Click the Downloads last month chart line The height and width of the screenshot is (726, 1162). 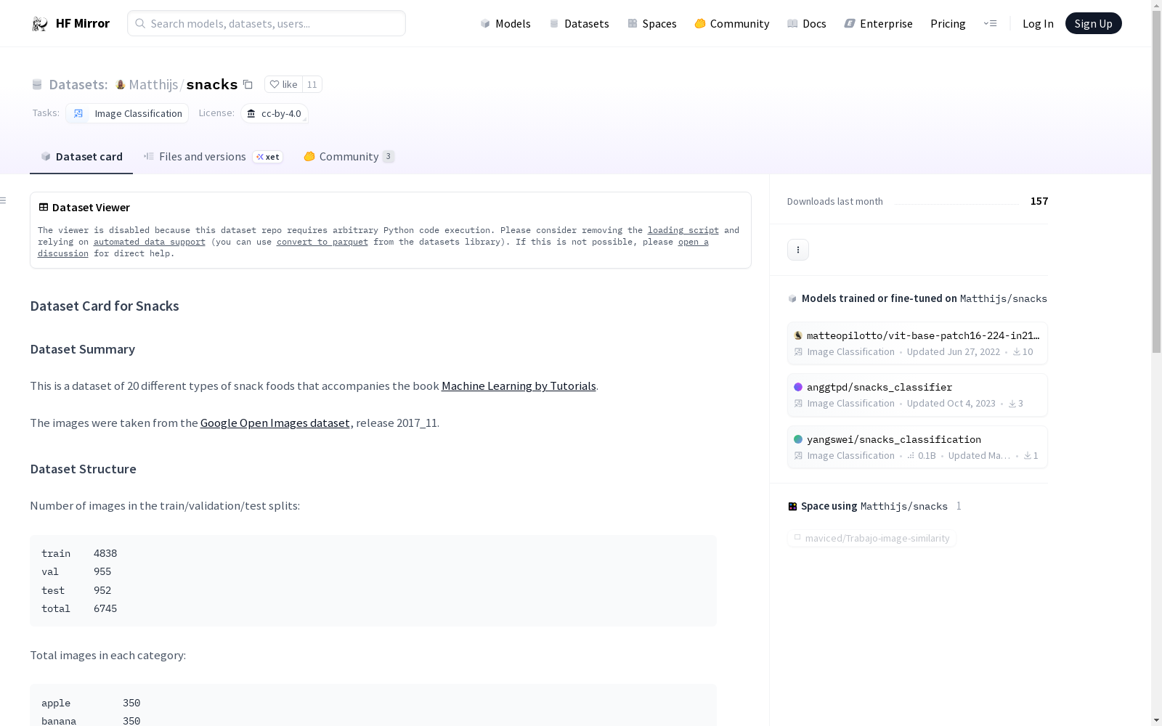click(x=956, y=204)
